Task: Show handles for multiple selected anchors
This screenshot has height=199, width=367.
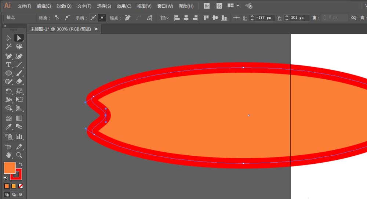Action: 93,18
